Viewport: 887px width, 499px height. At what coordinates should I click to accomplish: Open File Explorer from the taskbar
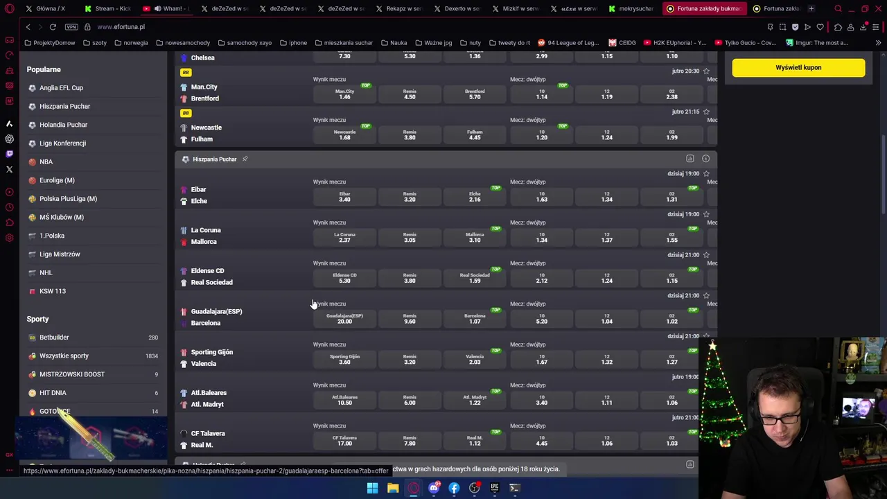(x=393, y=488)
